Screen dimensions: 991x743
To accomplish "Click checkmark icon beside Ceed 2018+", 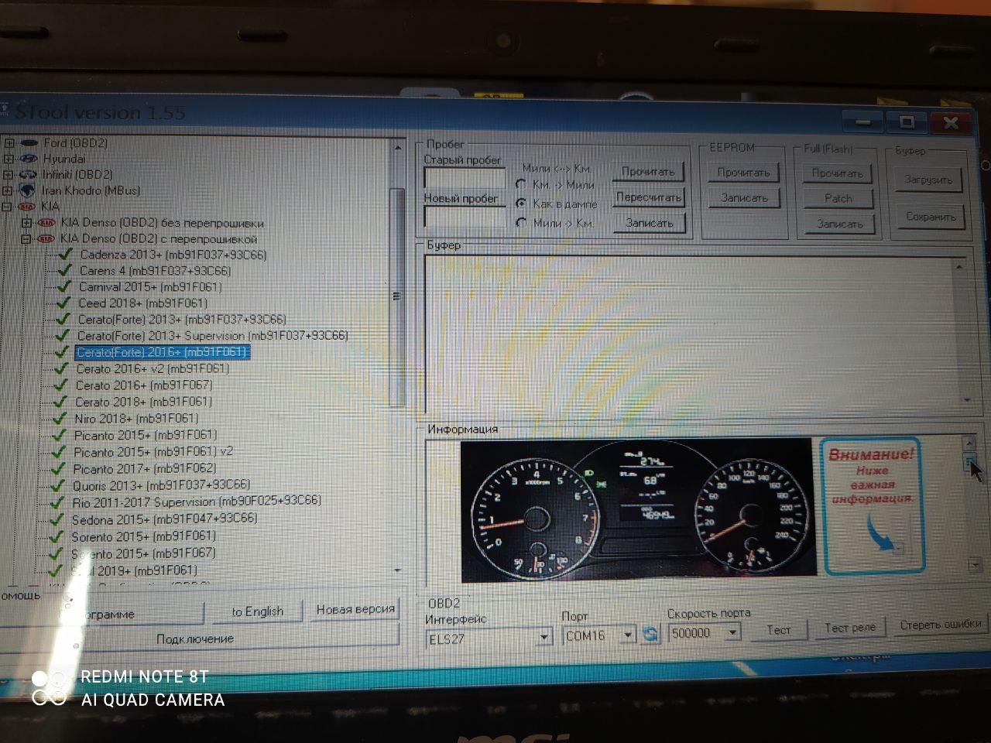I will click(x=63, y=303).
